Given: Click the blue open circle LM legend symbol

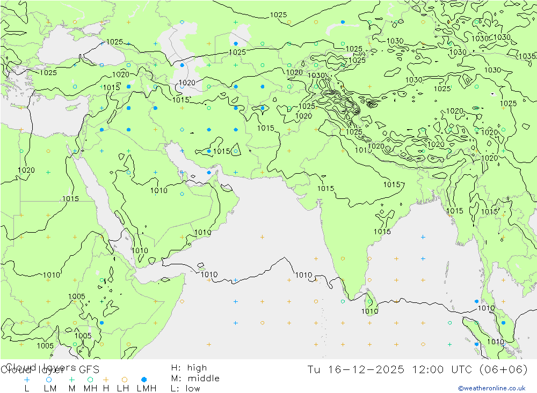Looking at the screenshot, I should 49,380.
